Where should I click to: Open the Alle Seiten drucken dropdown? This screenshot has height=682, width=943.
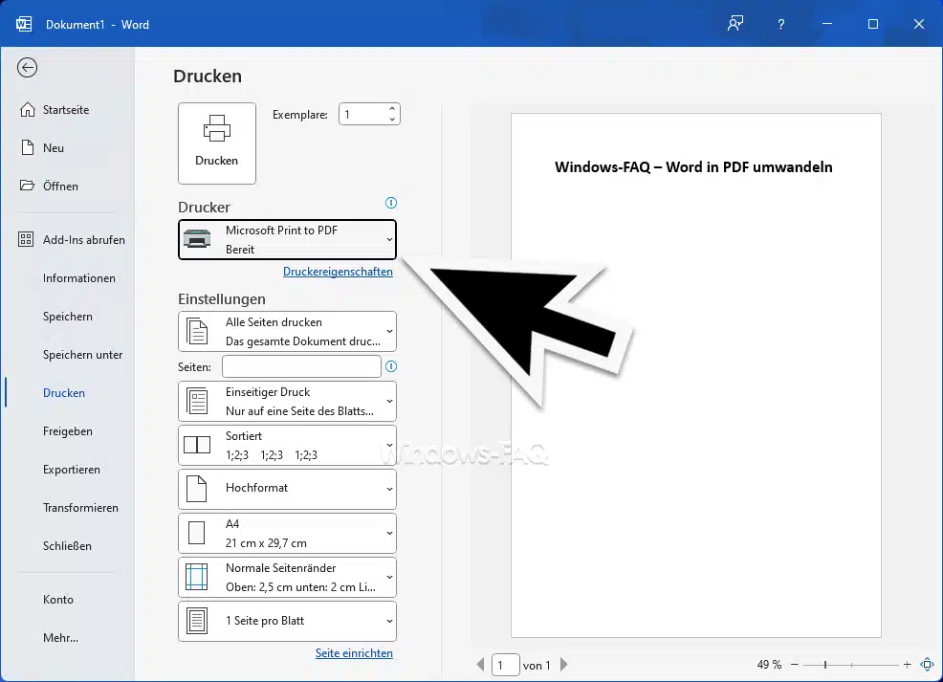(288, 331)
